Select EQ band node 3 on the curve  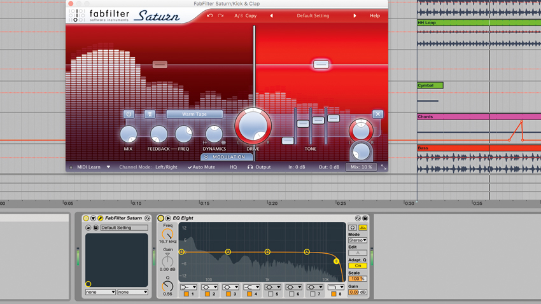coord(267,252)
